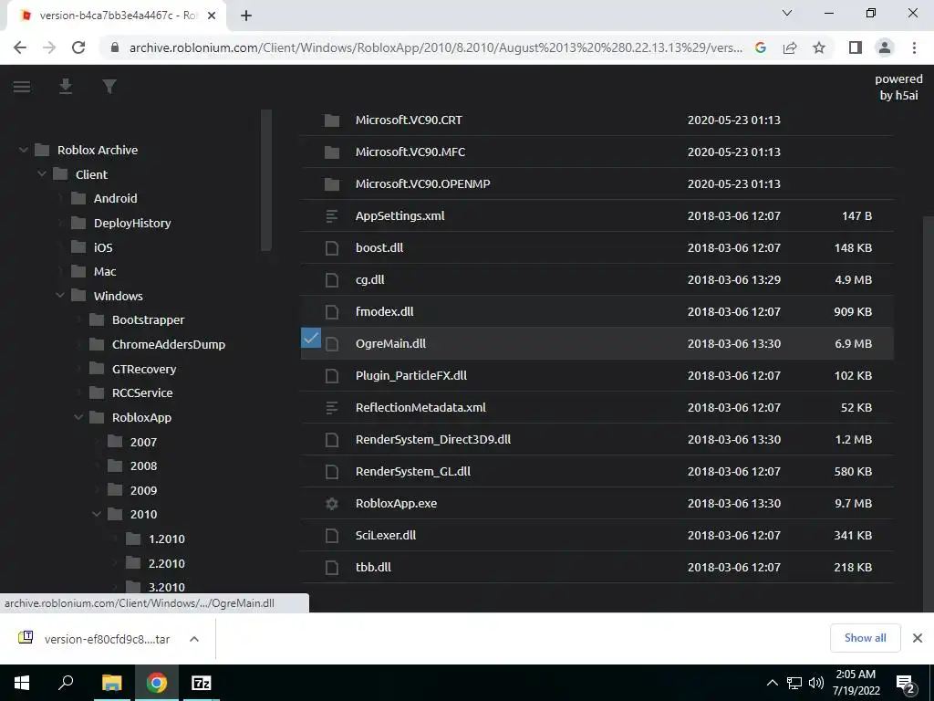Click the AppSettings.xml text file icon
The width and height of the screenshot is (934, 701).
[x=332, y=216]
